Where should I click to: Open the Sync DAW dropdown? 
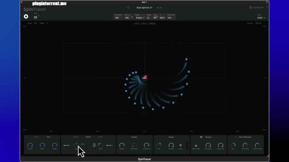(261, 18)
